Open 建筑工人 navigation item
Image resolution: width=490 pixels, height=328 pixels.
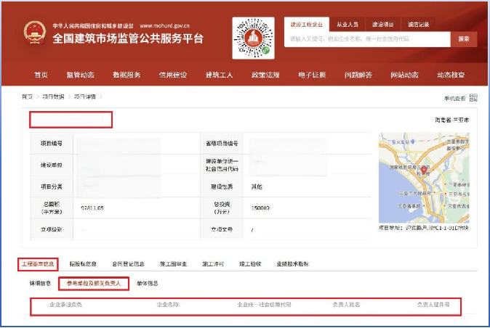click(219, 75)
